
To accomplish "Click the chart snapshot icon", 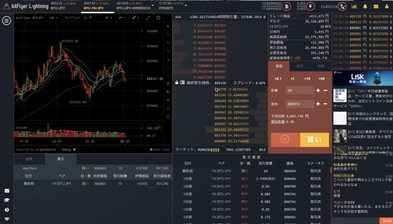I will 158,18.
